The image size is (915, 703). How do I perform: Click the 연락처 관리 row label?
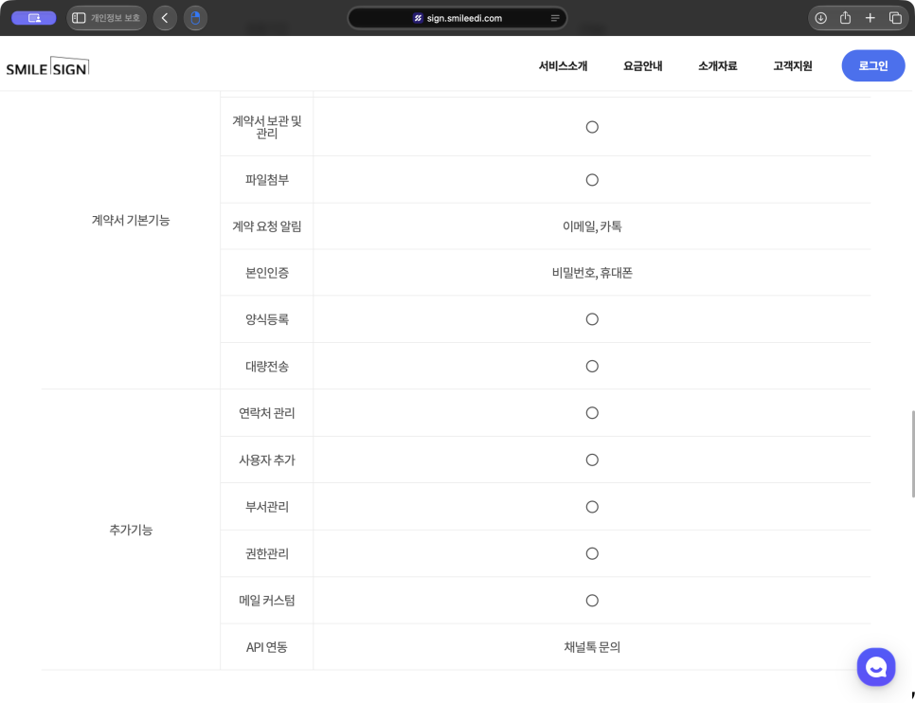pos(267,413)
